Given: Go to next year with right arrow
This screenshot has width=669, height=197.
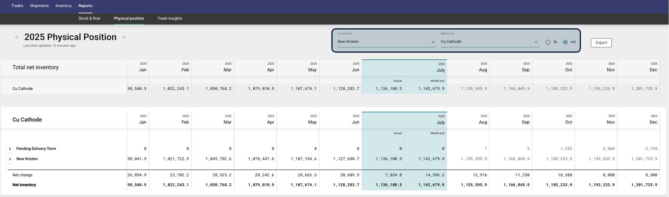Looking at the screenshot, I should pos(124,37).
